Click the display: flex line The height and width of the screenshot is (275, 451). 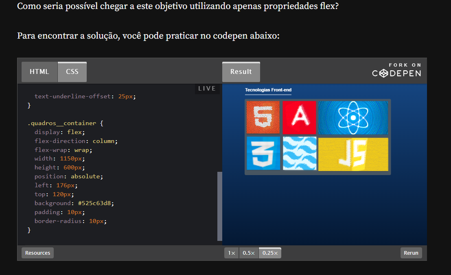click(x=60, y=132)
